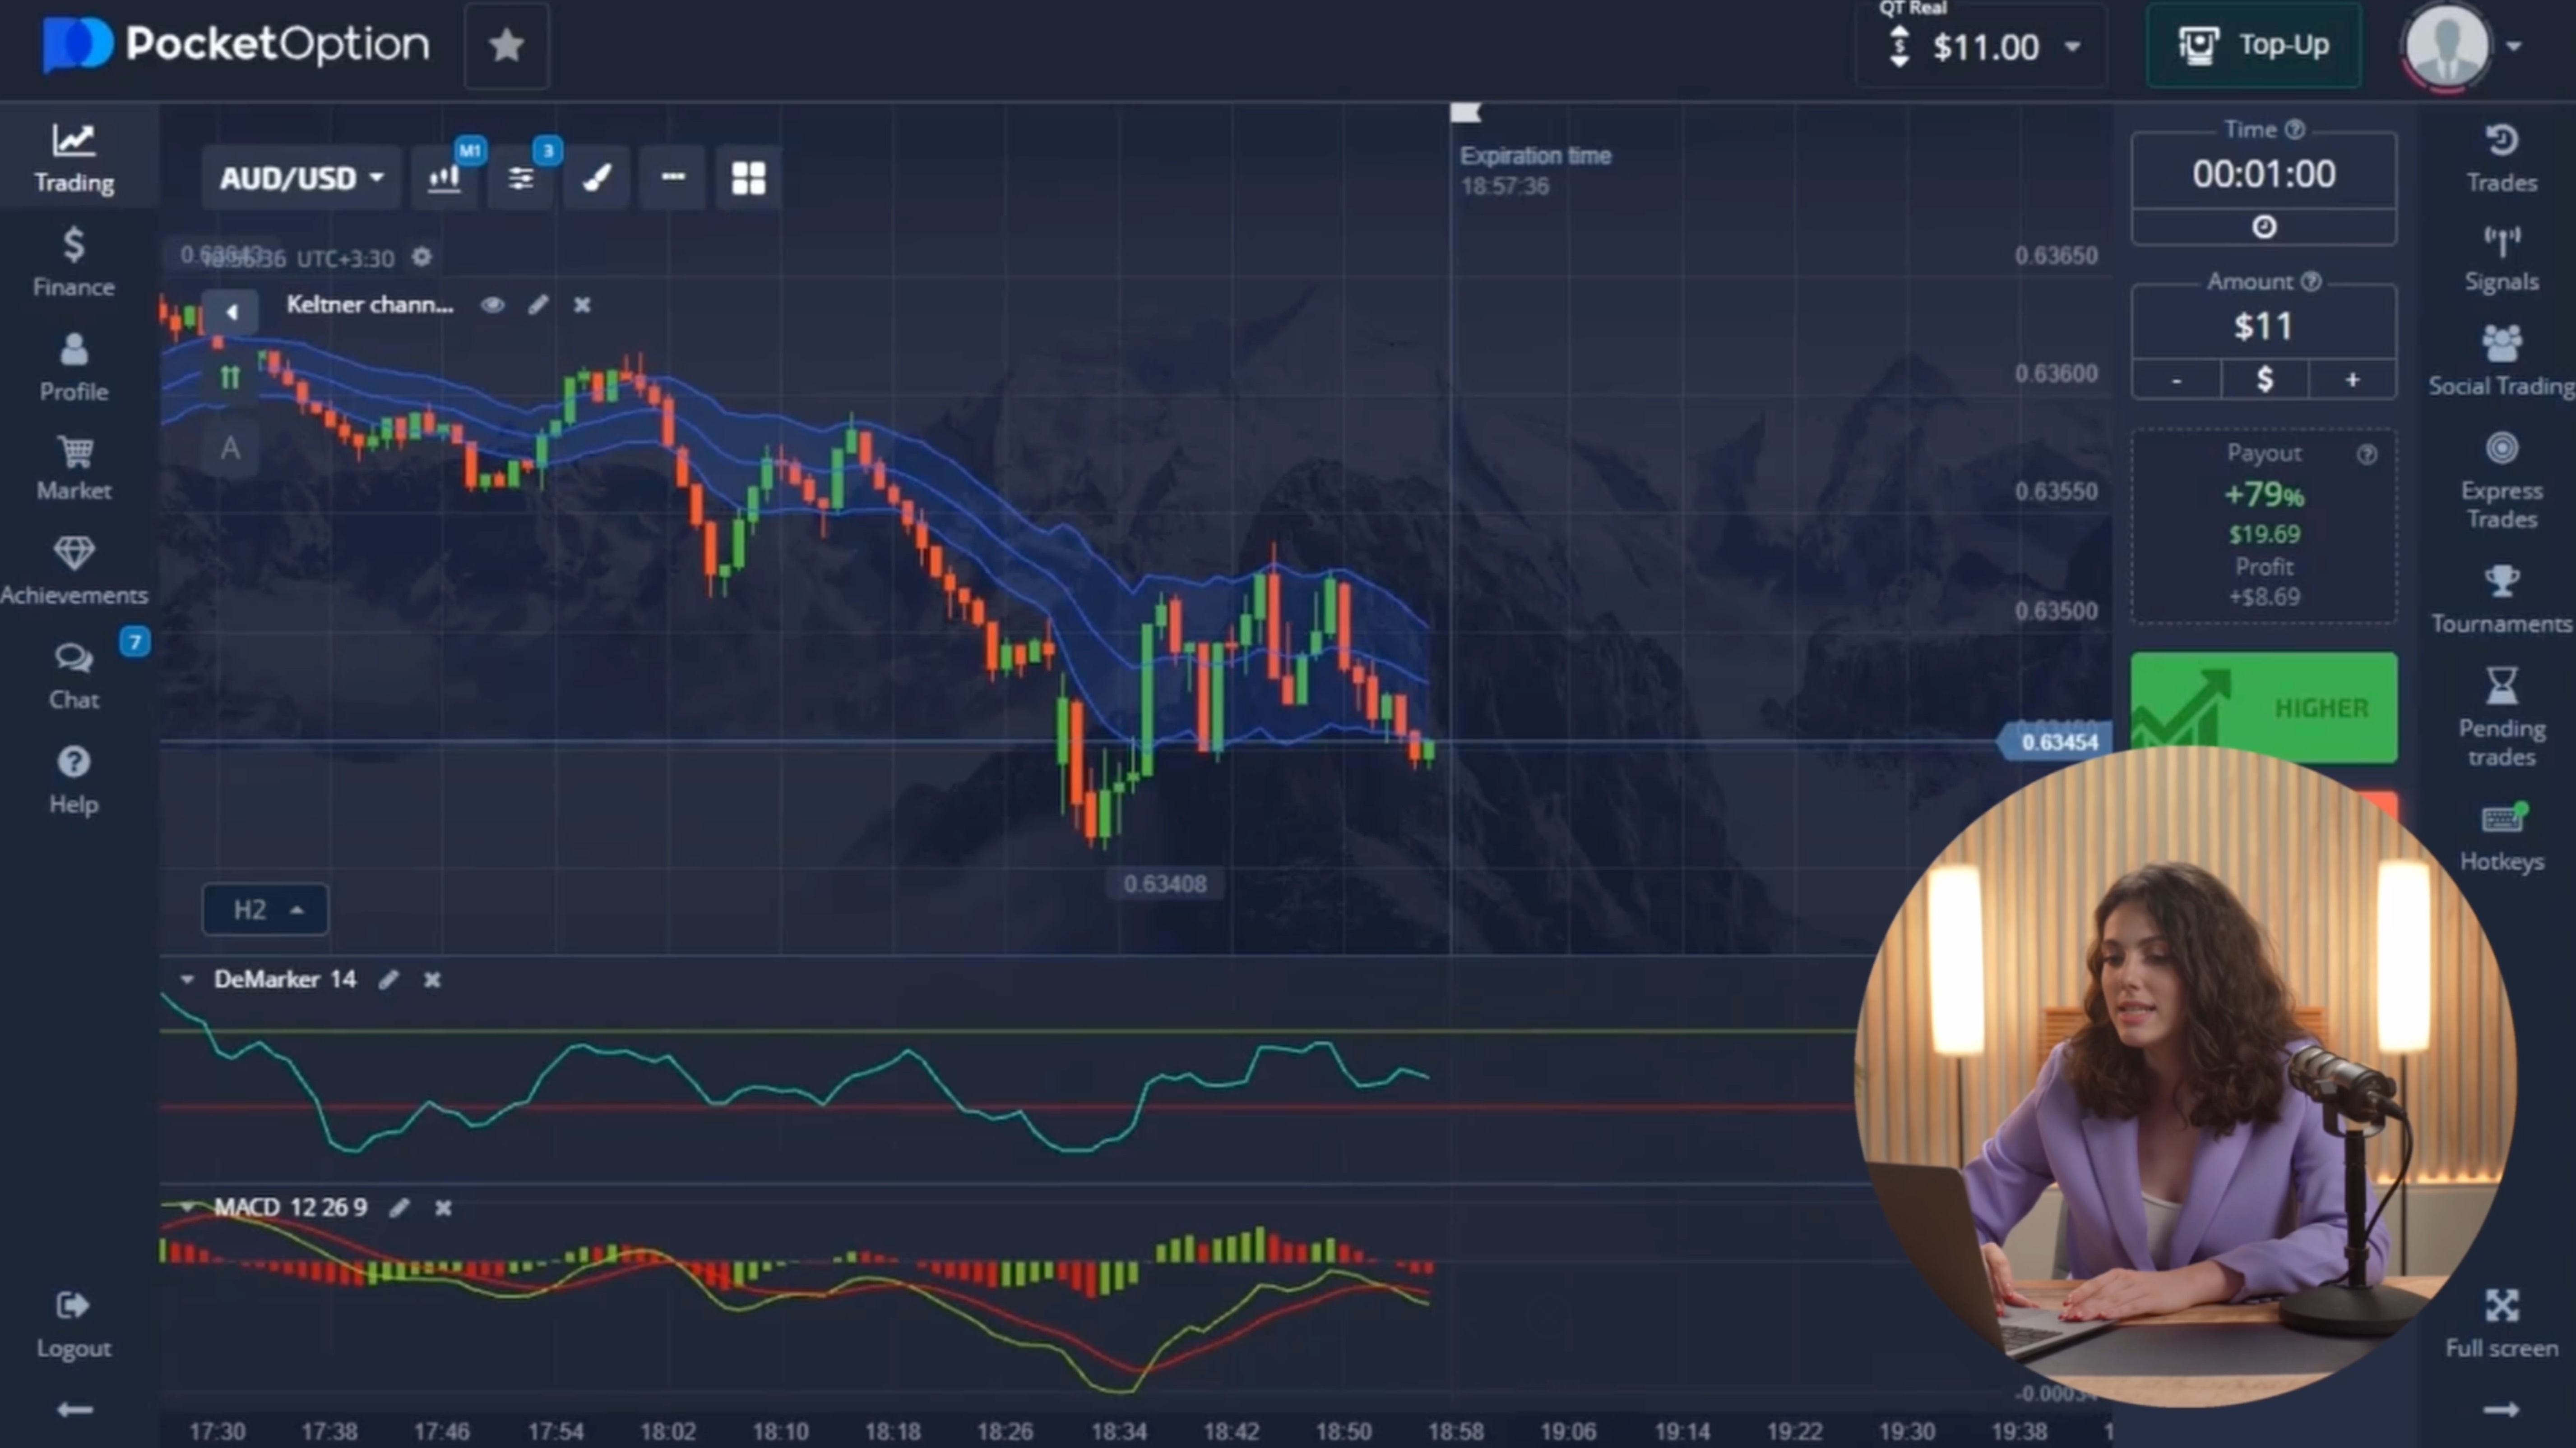Open the Finance section in sidebar
The height and width of the screenshot is (1448, 2576).
(73, 262)
